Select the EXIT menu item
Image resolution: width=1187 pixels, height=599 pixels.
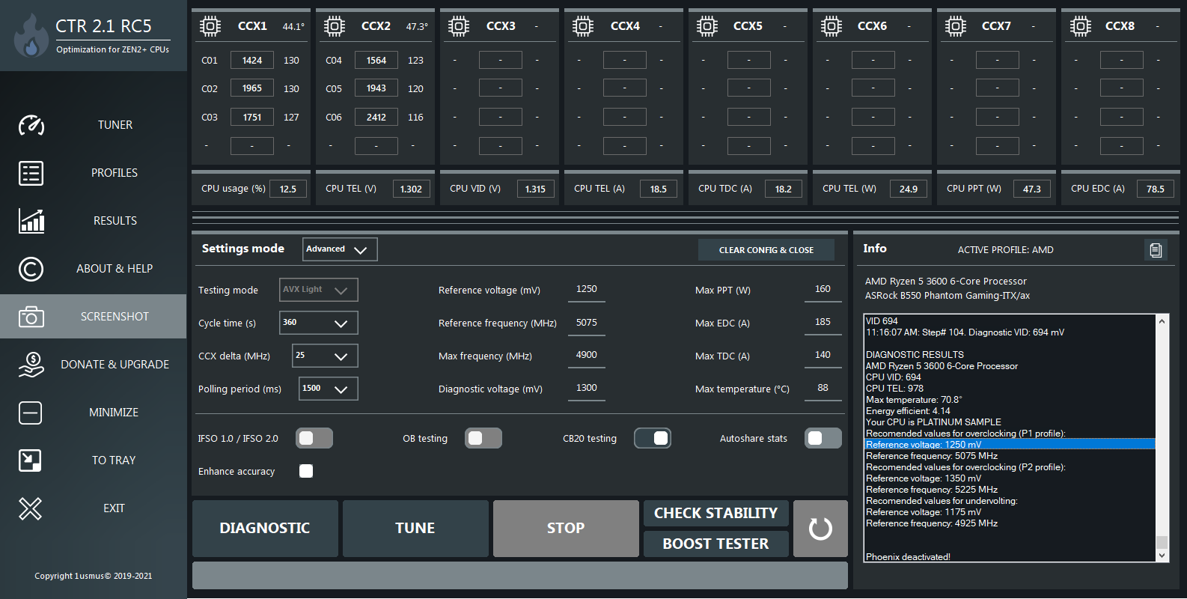94,508
